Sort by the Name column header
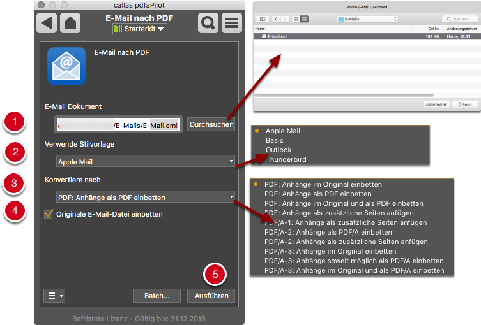 [332, 29]
